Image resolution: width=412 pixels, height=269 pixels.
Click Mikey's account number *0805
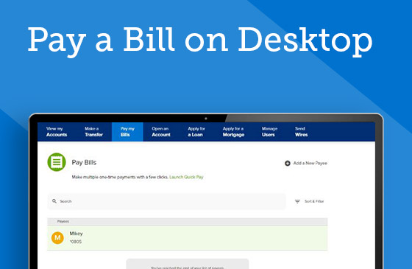click(x=76, y=242)
